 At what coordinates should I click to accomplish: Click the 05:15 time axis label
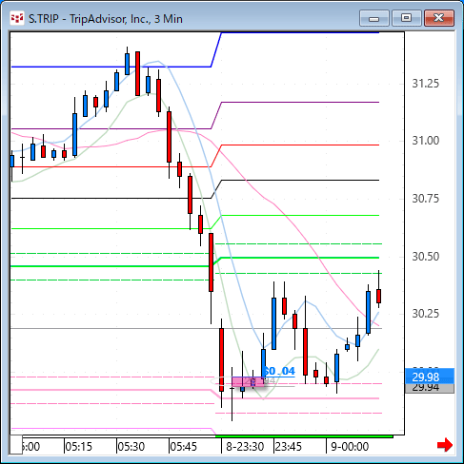point(79,447)
